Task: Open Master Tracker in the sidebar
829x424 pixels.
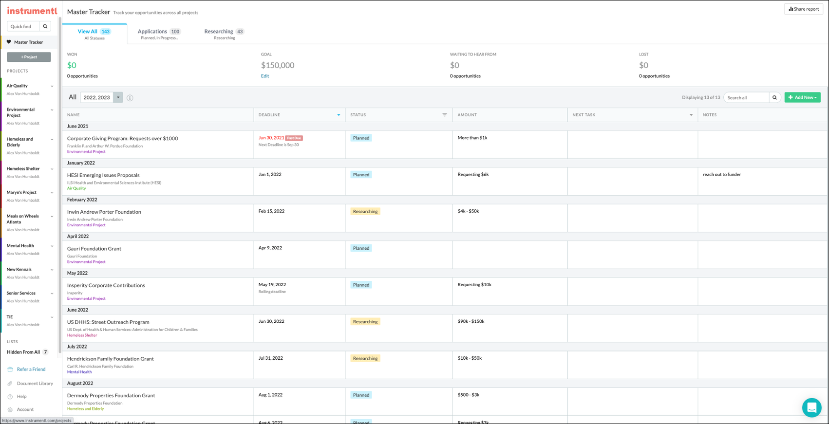Action: [x=29, y=42]
